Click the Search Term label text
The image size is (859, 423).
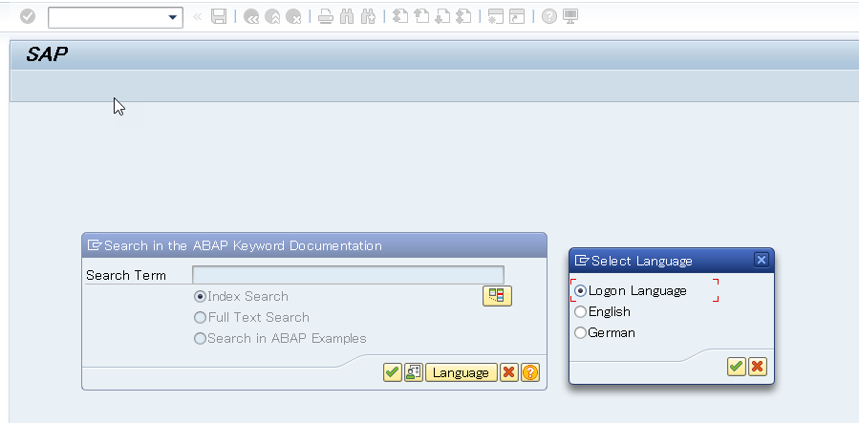click(x=126, y=275)
